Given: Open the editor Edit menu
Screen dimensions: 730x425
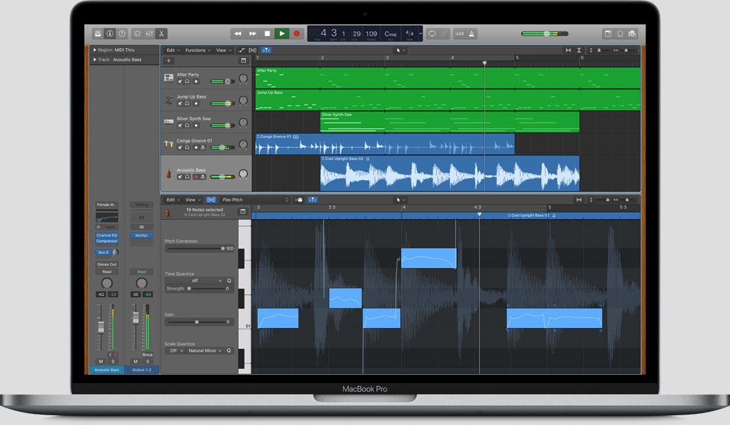Looking at the screenshot, I should point(173,200).
